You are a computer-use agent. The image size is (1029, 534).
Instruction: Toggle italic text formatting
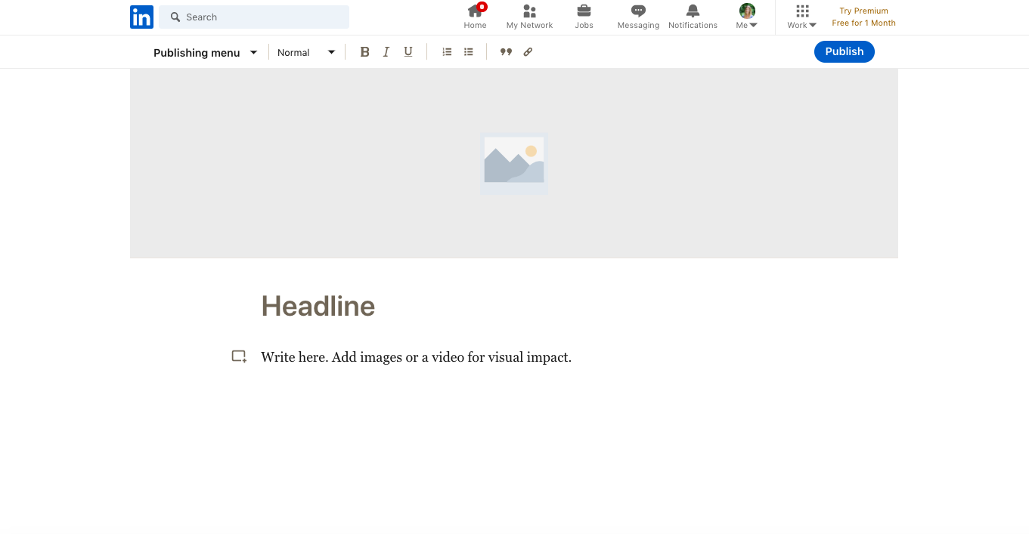386,52
